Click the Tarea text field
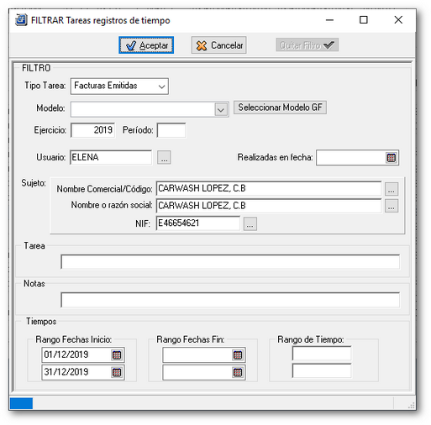Viewport: 431px width, 425px height. click(230, 262)
